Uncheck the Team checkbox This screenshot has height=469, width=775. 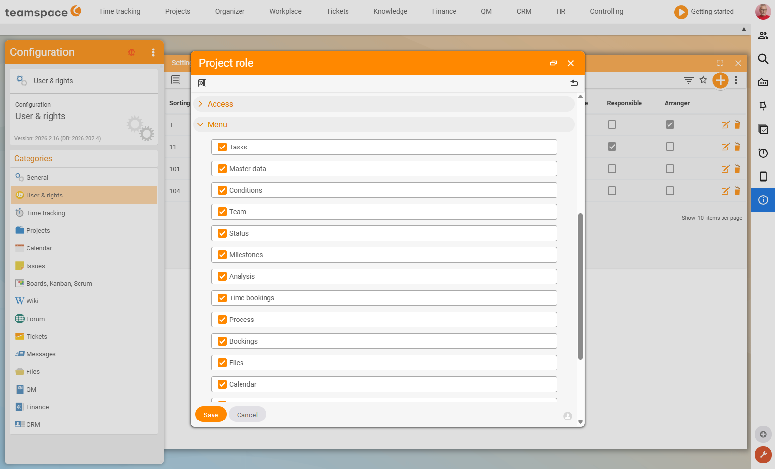(222, 212)
